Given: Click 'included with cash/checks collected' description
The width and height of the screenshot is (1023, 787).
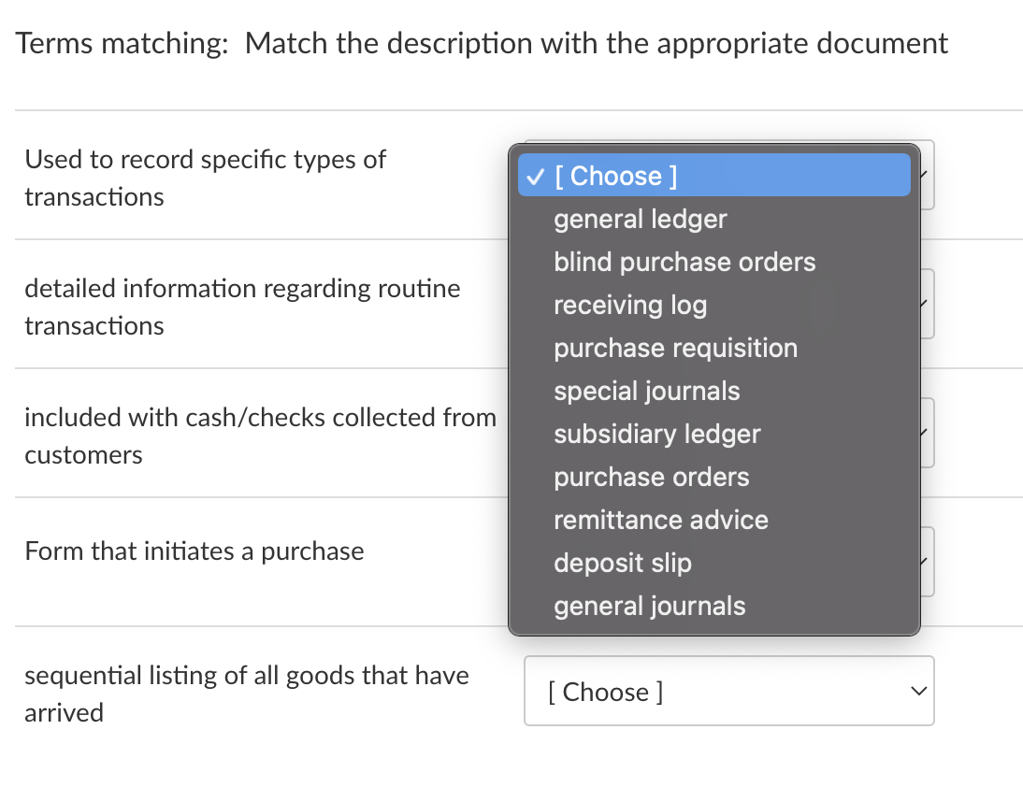Looking at the screenshot, I should point(260,436).
